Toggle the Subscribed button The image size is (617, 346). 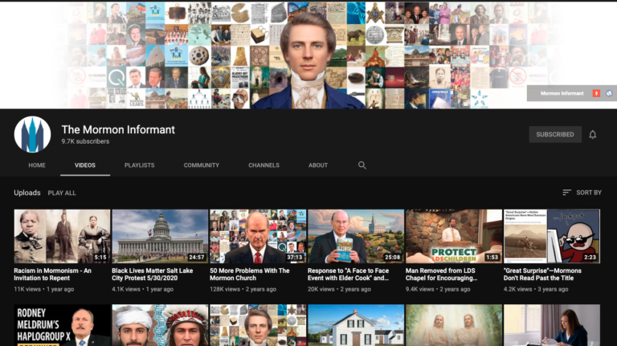point(554,135)
